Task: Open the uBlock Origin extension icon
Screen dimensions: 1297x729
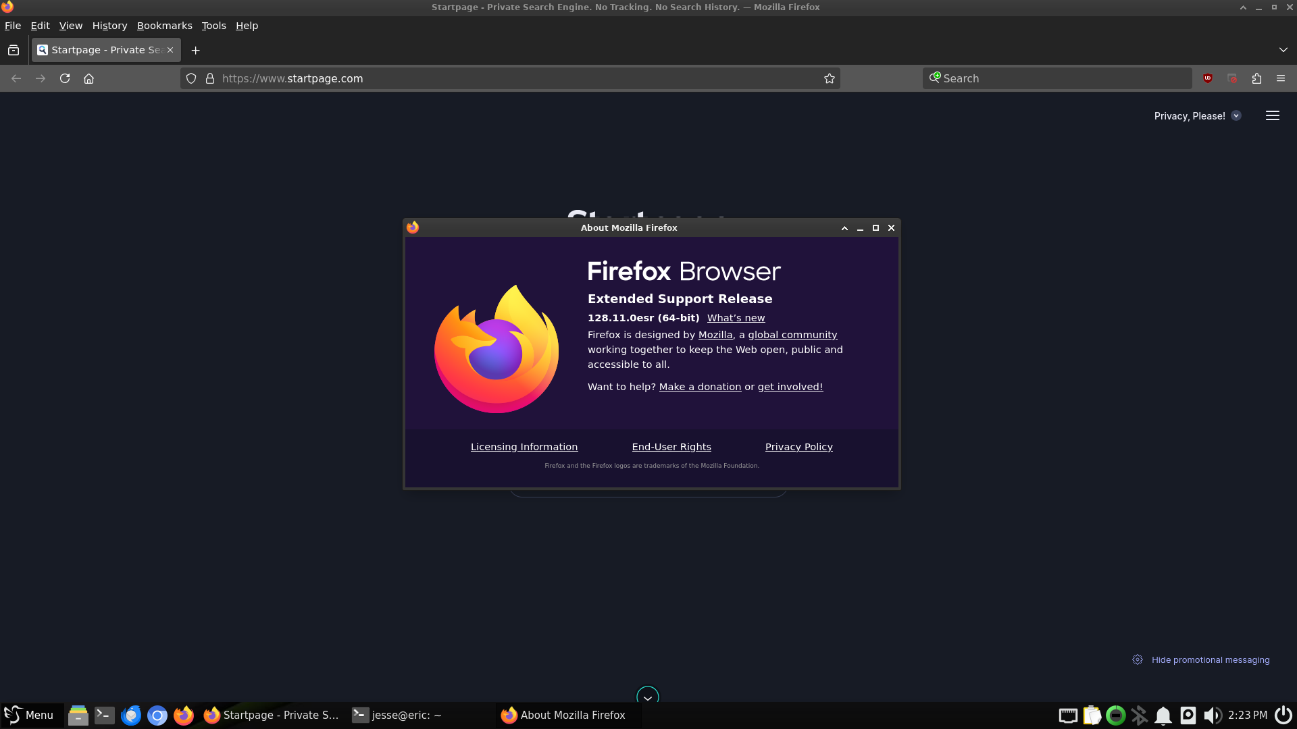Action: point(1208,78)
